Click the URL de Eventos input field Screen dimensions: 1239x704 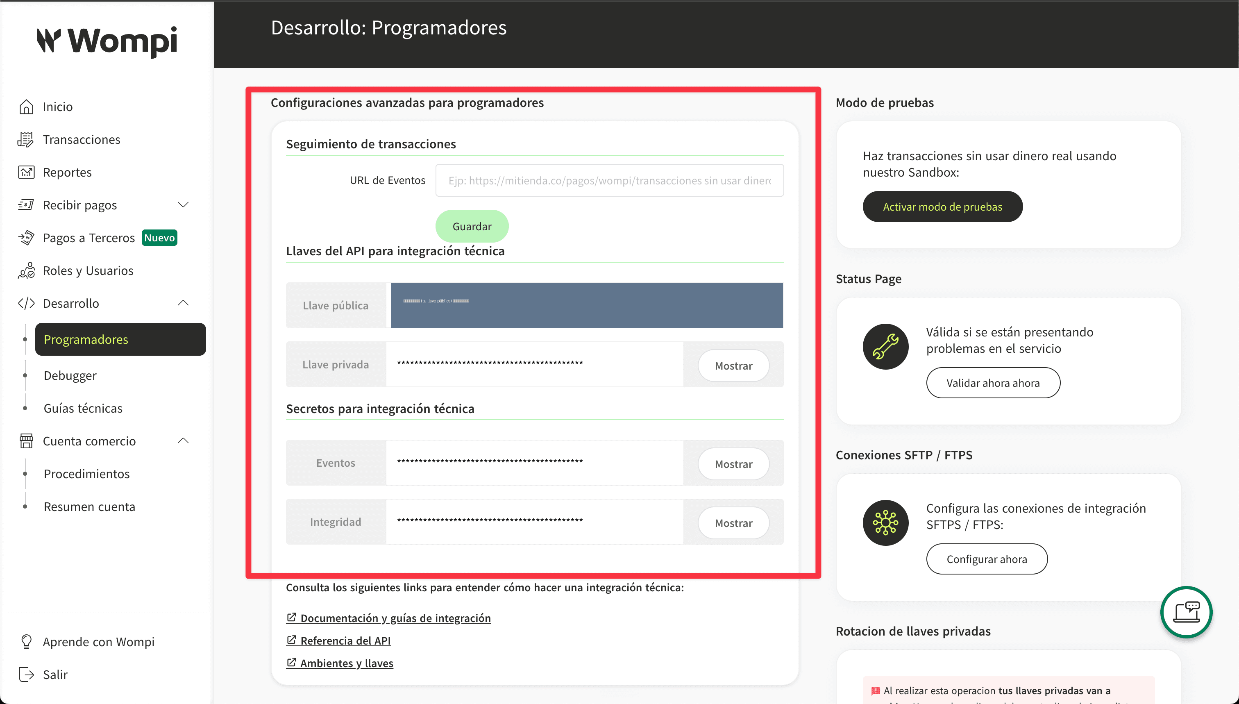tap(609, 180)
